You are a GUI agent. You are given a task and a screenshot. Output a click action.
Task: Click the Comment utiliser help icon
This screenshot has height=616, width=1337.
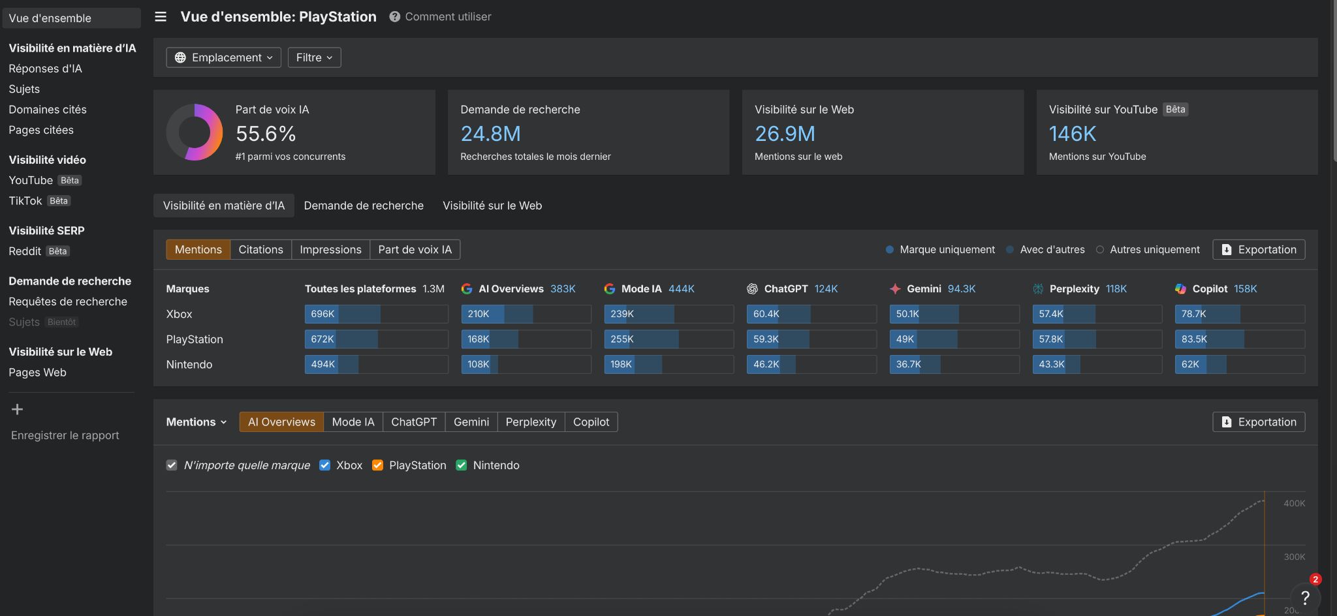(394, 17)
